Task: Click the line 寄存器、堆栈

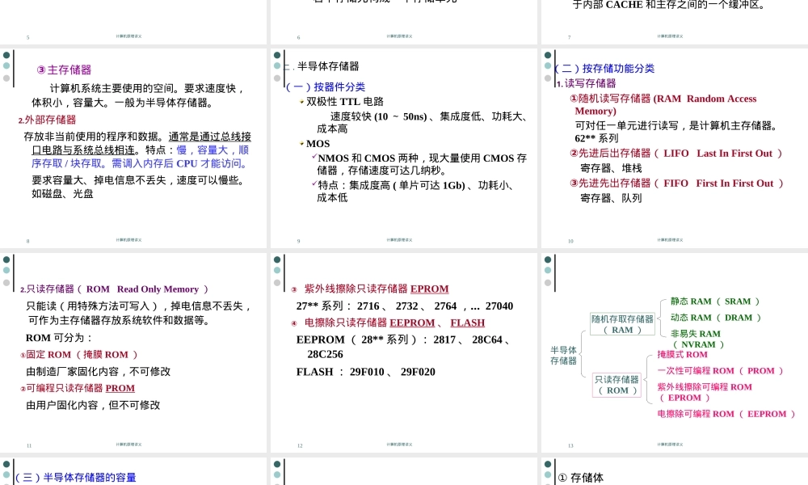Action: [611, 168]
